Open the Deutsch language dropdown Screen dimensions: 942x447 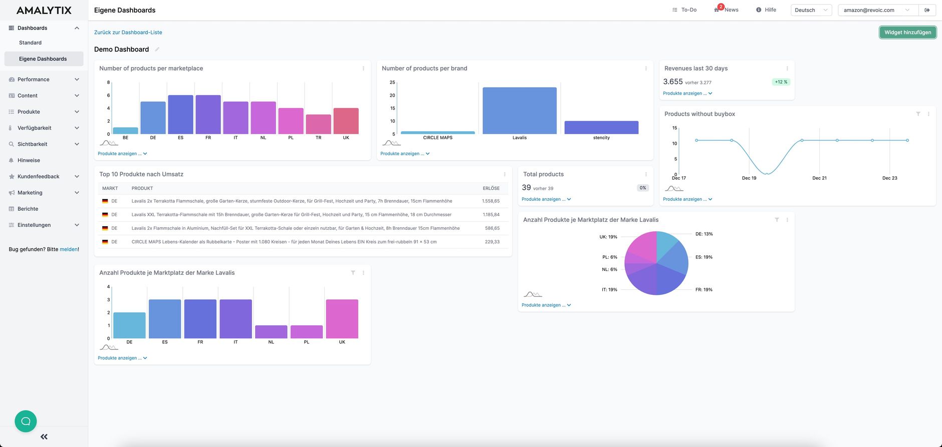point(811,10)
